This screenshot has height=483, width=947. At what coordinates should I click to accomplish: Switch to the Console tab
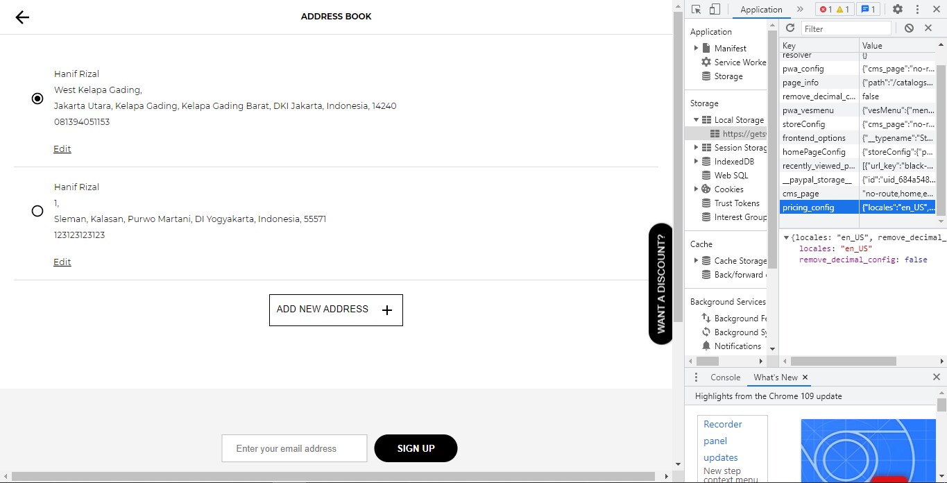[725, 377]
